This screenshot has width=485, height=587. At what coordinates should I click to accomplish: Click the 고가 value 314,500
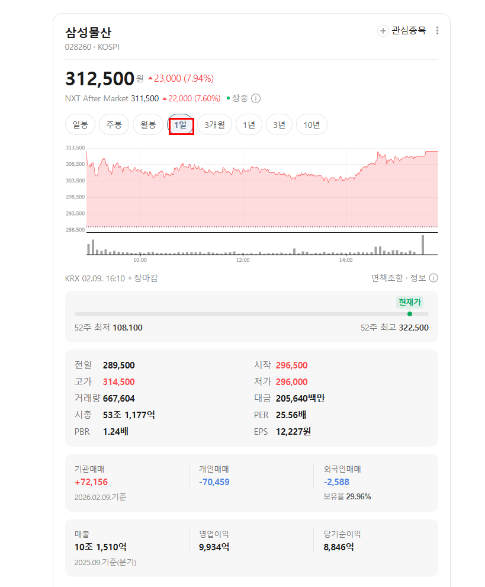[x=118, y=382]
